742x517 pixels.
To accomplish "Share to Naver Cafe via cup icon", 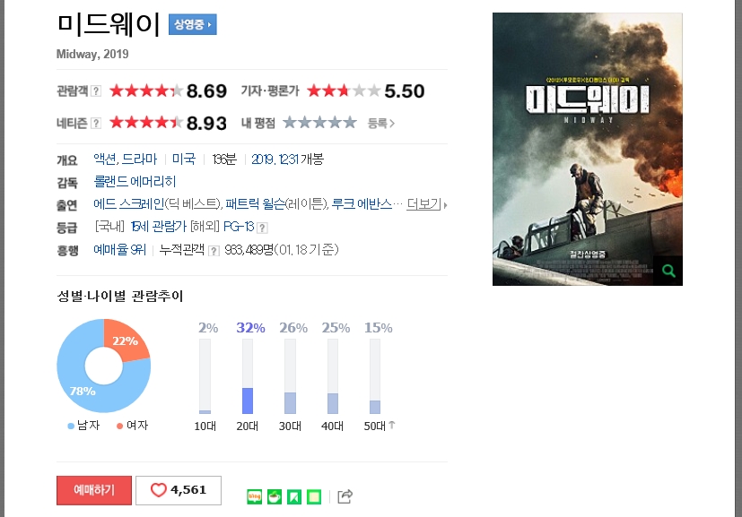I will (274, 496).
